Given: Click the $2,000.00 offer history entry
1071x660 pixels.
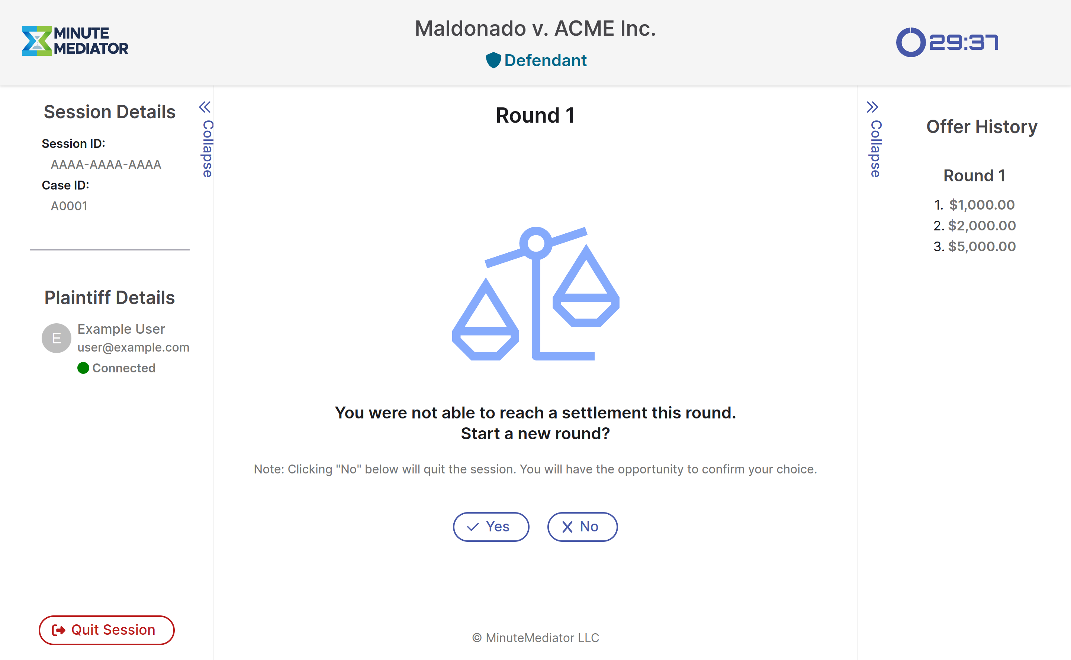Looking at the screenshot, I should click(x=981, y=225).
